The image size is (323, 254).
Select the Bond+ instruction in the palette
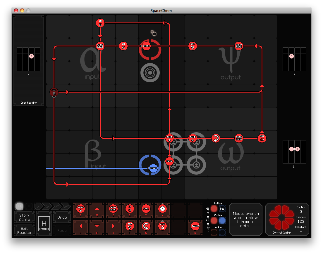(80, 210)
